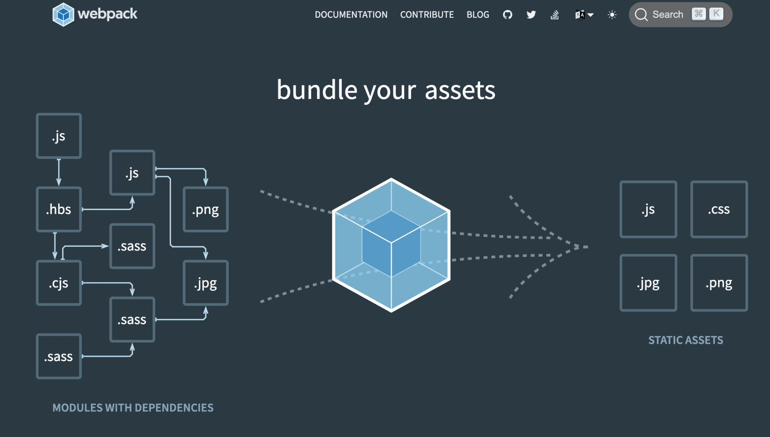This screenshot has height=437, width=770.
Task: Expand the language selector chevron
Action: (x=590, y=14)
